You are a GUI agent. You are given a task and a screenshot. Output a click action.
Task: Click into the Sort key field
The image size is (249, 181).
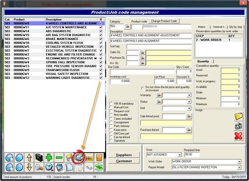159,46
